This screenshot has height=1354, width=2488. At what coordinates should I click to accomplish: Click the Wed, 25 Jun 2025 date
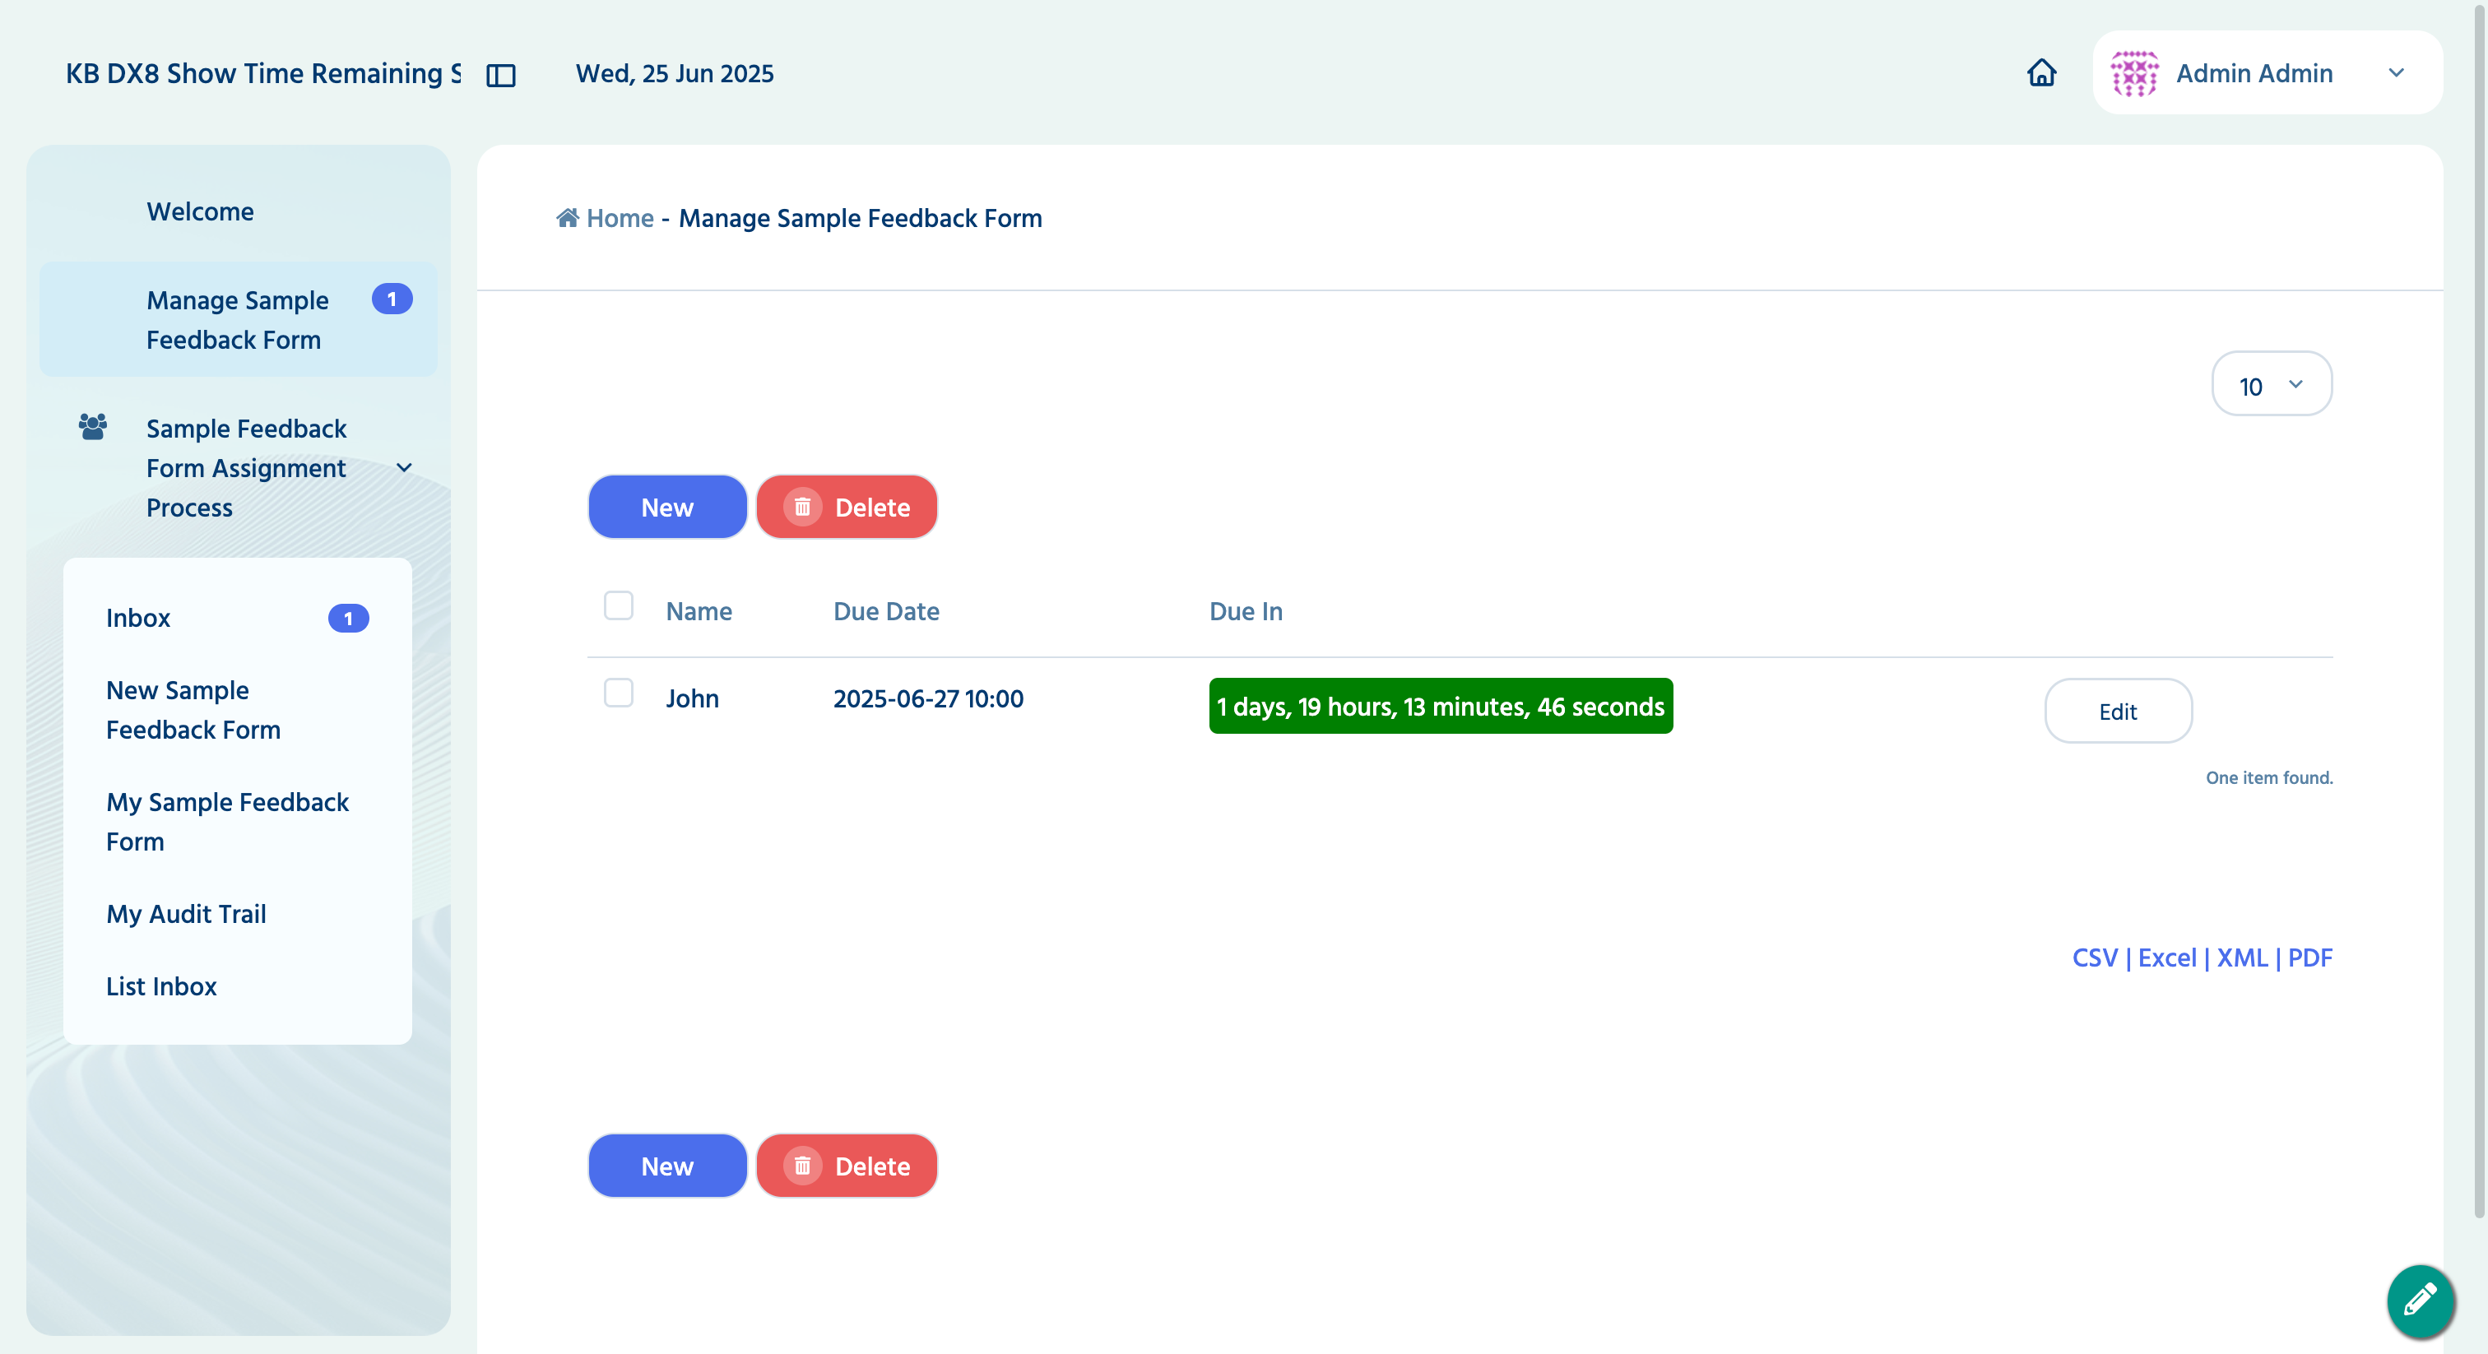click(674, 73)
